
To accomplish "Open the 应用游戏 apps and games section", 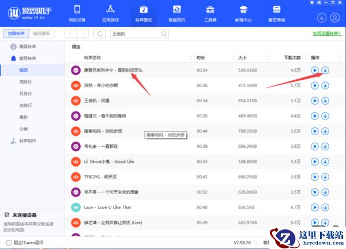I will click(x=110, y=14).
